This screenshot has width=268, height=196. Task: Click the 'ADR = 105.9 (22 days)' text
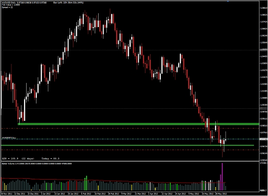point(18,159)
